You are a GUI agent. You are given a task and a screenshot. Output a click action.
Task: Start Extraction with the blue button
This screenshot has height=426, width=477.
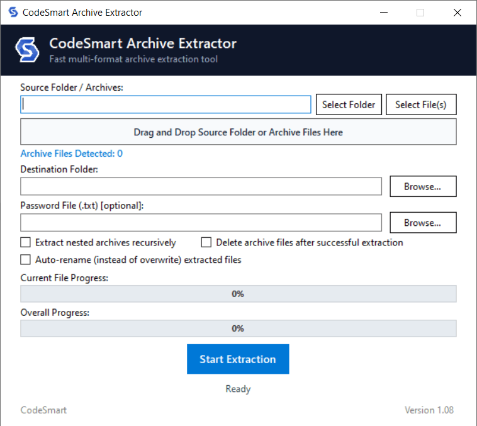(238, 359)
